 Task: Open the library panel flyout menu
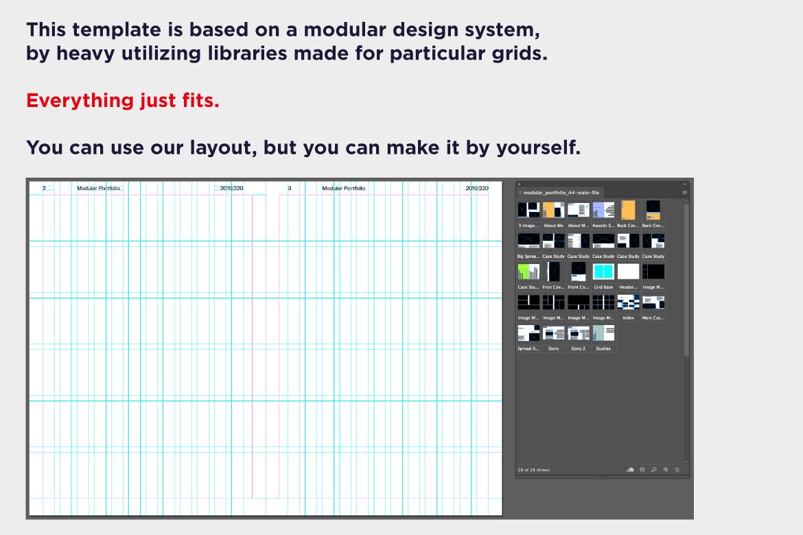pos(684,193)
